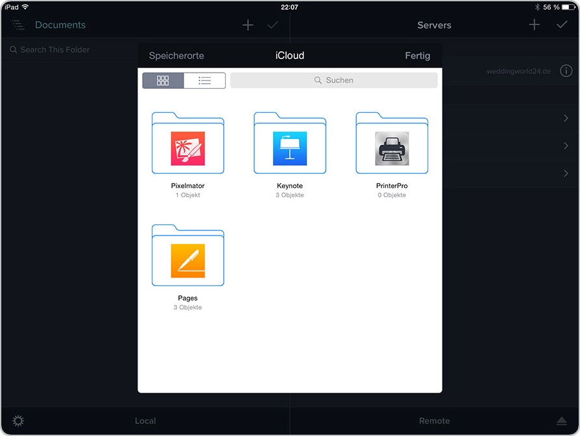
Task: Open the folder tree icon beside Documents
Action: 18,25
